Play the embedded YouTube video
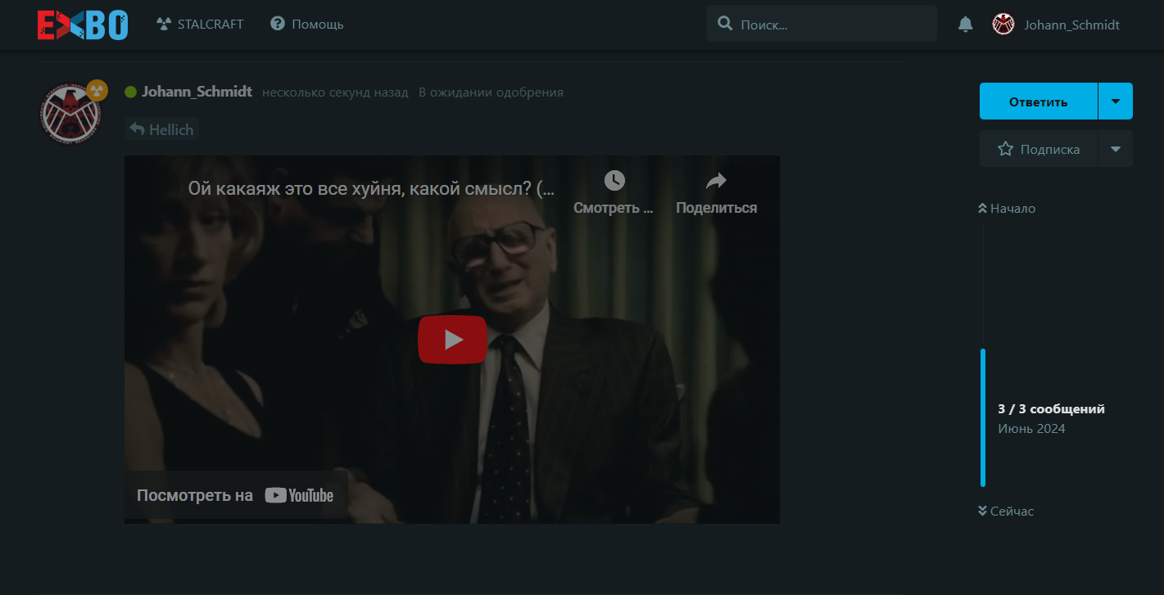 pyautogui.click(x=452, y=339)
